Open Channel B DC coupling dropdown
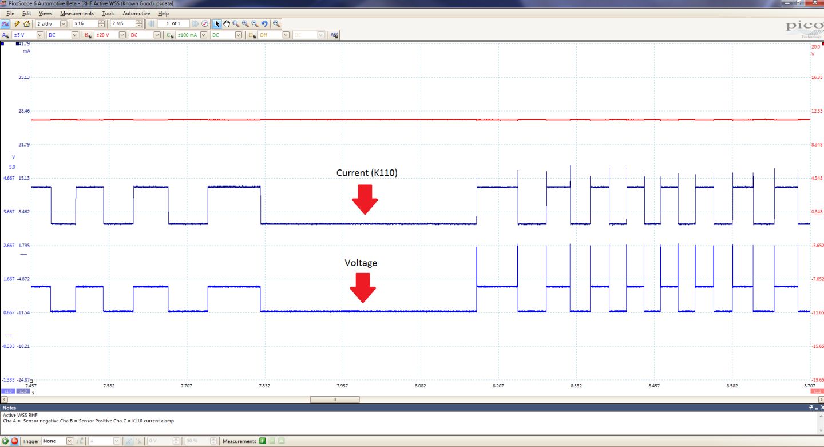 157,35
